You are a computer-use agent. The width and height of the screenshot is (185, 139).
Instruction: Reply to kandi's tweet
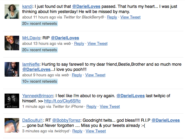point(112,17)
